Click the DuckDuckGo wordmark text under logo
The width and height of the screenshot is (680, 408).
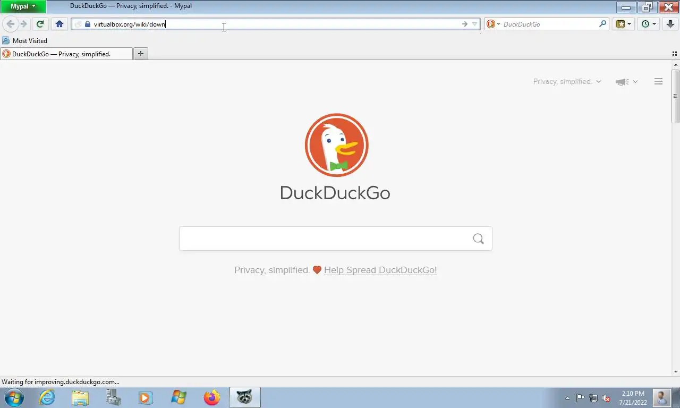pyautogui.click(x=335, y=192)
